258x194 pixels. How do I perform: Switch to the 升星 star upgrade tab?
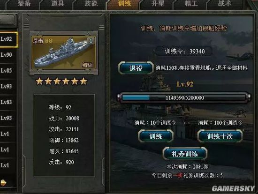point(158,4)
